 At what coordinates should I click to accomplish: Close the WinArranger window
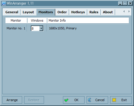[x=130, y=3]
